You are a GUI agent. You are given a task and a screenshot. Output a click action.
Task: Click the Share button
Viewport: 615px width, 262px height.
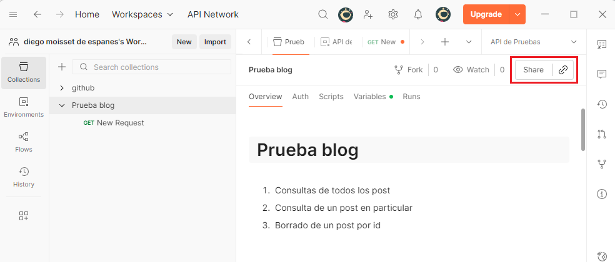[533, 70]
